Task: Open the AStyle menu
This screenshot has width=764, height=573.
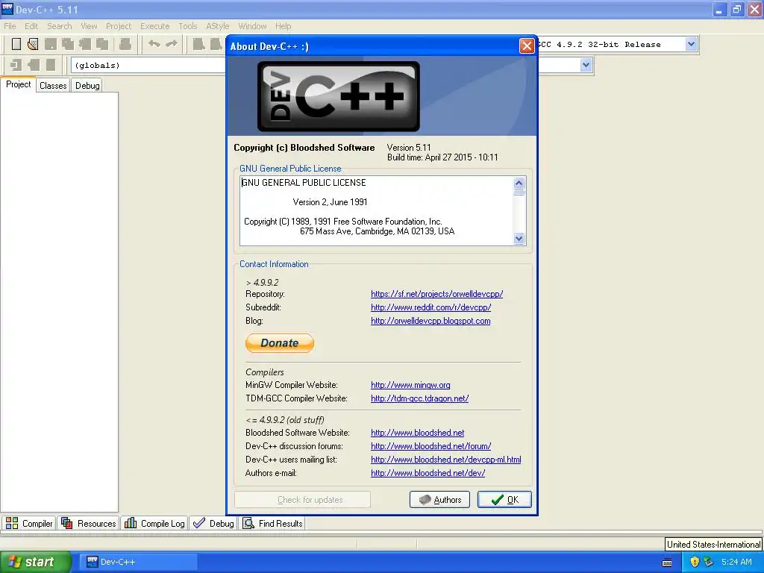Action: click(x=217, y=26)
